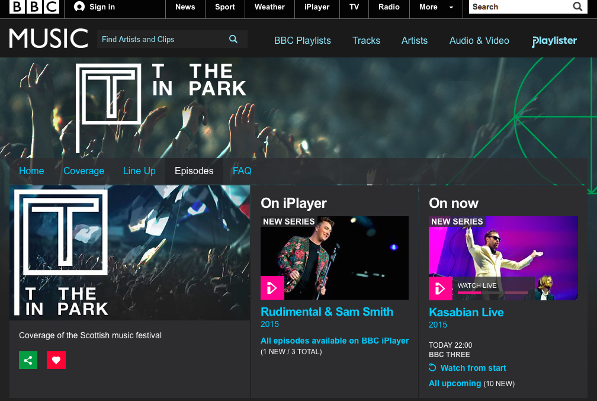
Task: Select the Home tab
Action: coord(31,171)
